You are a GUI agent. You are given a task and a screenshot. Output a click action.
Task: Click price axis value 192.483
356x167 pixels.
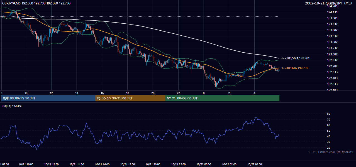[x=332, y=78]
